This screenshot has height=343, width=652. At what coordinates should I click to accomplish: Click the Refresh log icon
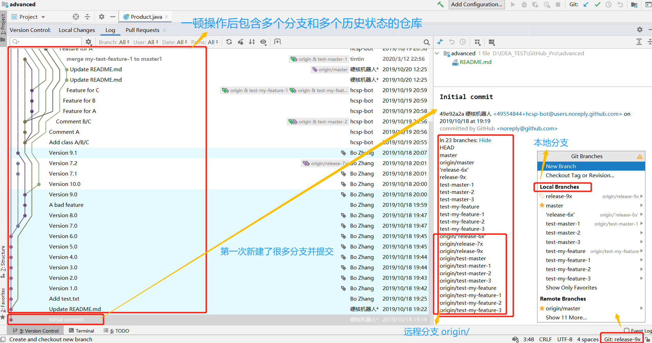[229, 42]
